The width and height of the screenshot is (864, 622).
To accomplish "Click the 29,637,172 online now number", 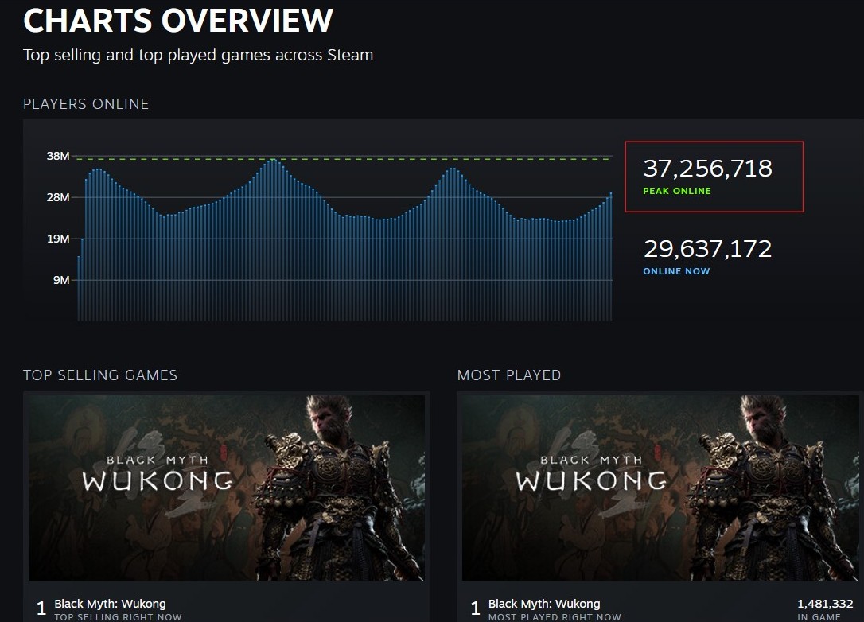I will [707, 249].
